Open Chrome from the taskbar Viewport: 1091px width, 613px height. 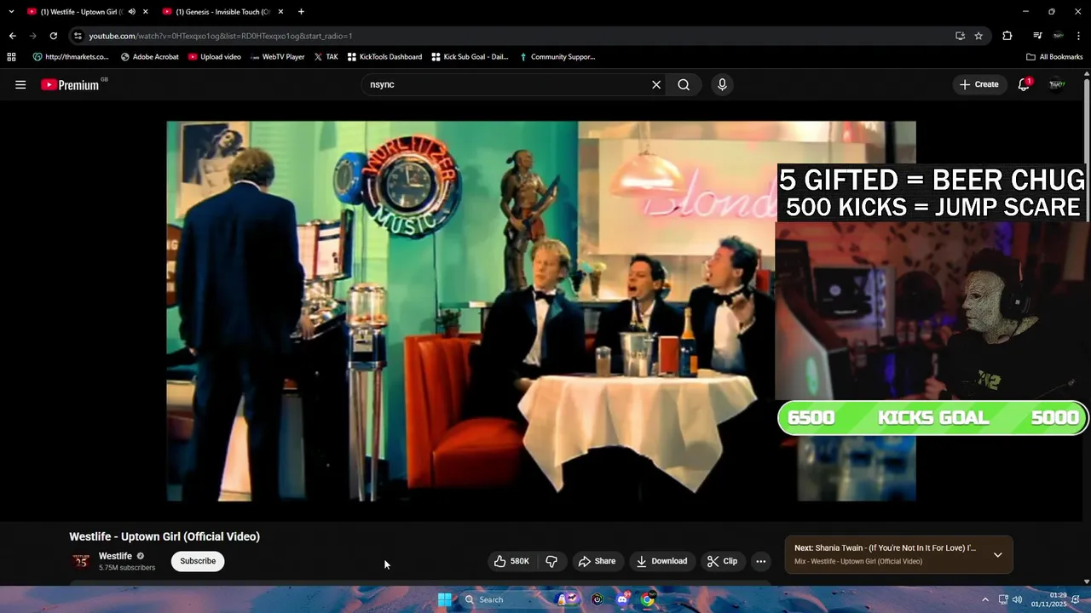click(648, 599)
